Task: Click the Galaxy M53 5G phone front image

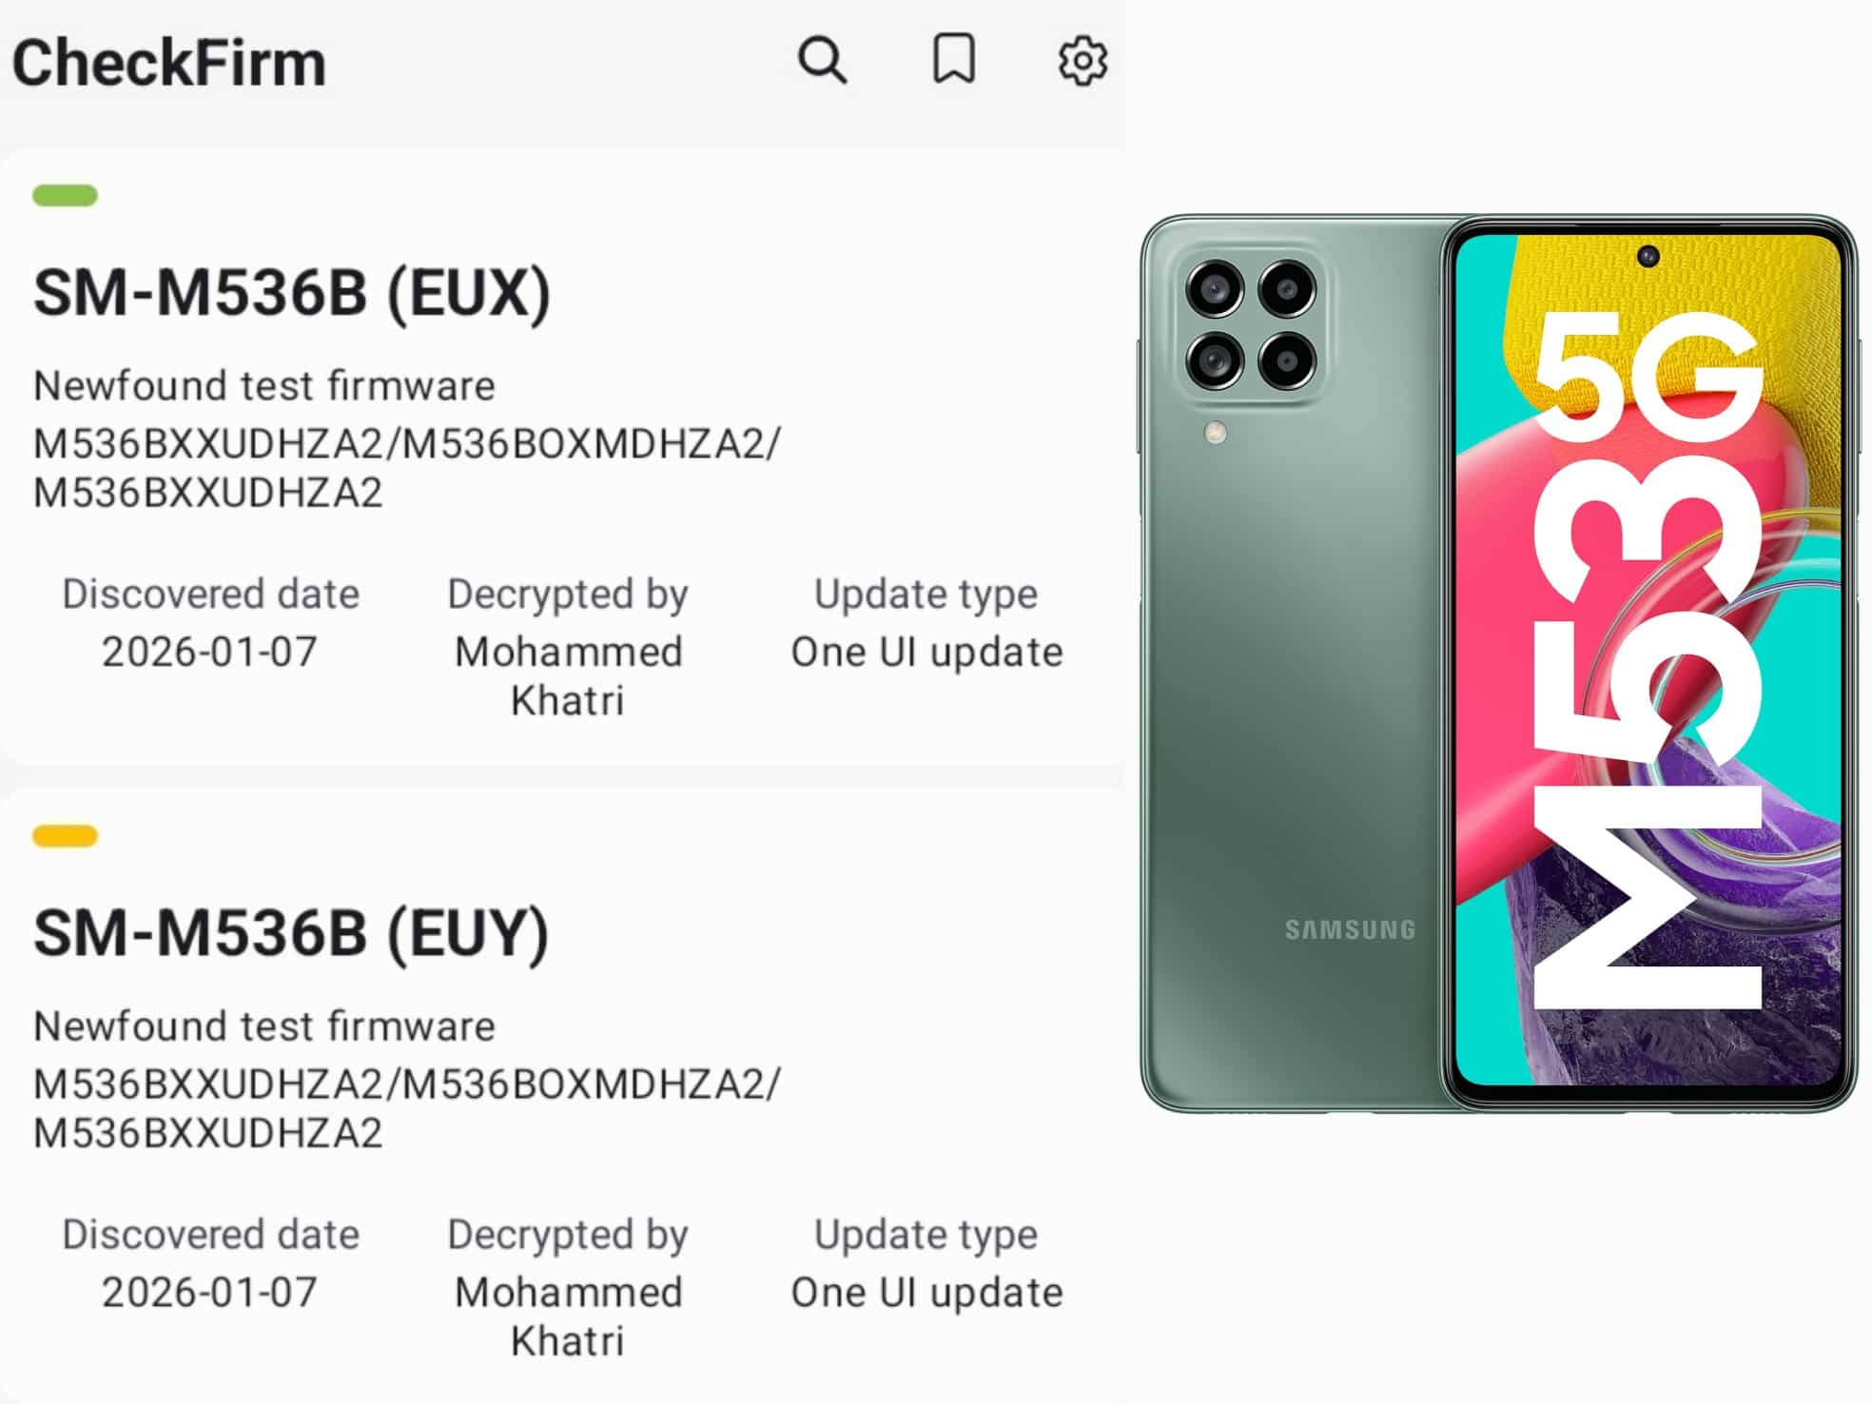Action: coord(1649,664)
